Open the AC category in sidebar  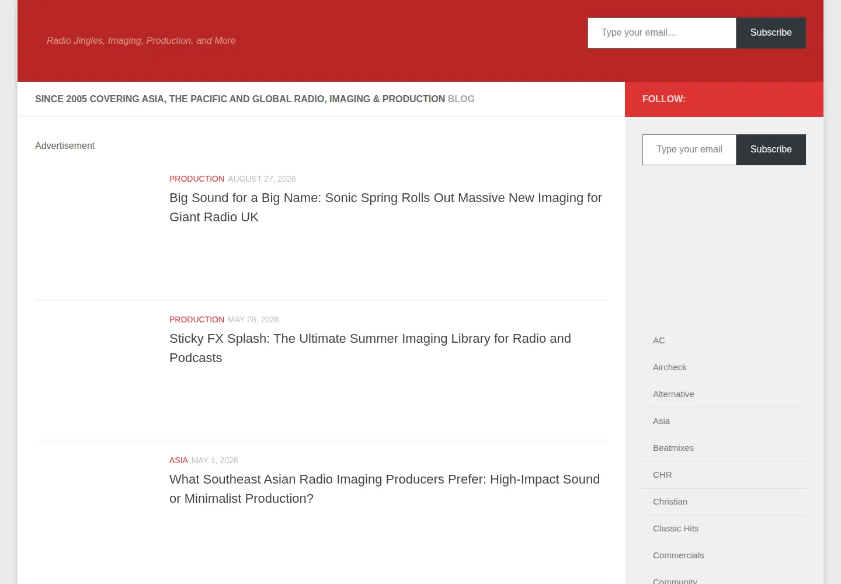[x=659, y=340]
